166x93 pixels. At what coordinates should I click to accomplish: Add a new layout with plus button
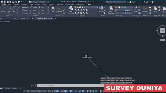20,88
